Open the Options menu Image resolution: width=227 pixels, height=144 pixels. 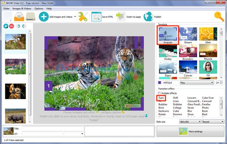coord(39,8)
